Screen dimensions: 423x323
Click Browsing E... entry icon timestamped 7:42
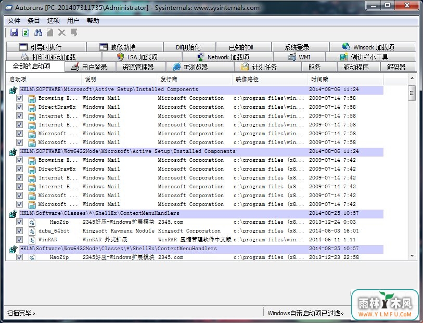click(32, 160)
